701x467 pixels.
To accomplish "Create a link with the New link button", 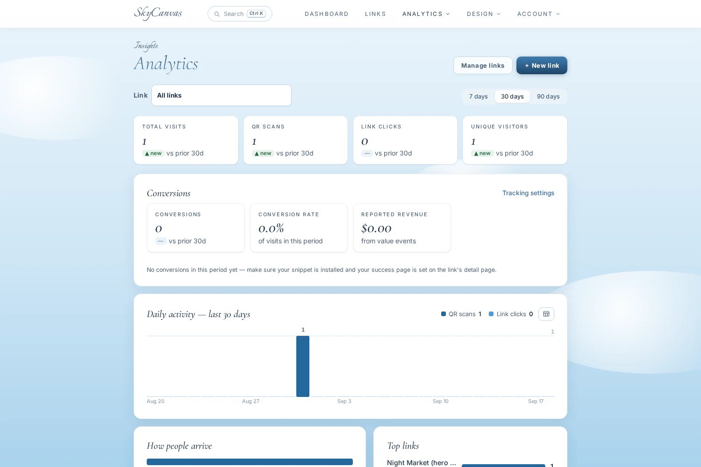I will pyautogui.click(x=542, y=65).
